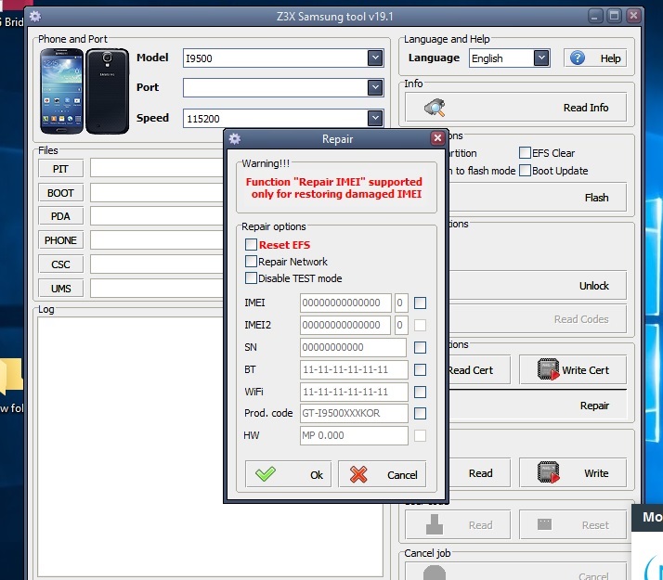Enable the WiFi address checkbox
663x580 pixels.
[420, 392]
